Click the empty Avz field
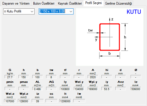Screen dimensions: 147x106 (x=120, y=89)
